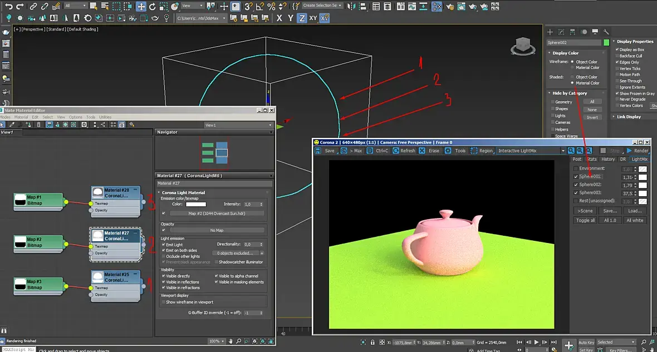Viewport: 657px width, 352px height.
Task: Click the Toggle all button
Action: tap(585, 220)
